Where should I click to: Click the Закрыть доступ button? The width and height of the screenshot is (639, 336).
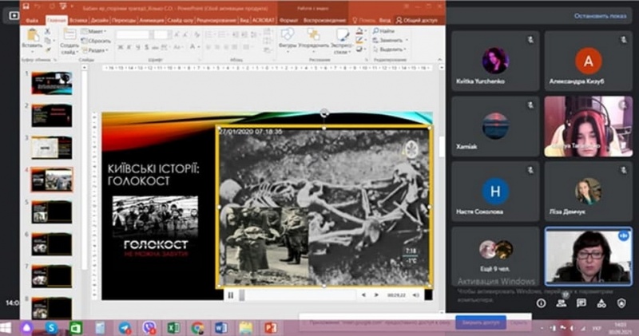click(481, 322)
